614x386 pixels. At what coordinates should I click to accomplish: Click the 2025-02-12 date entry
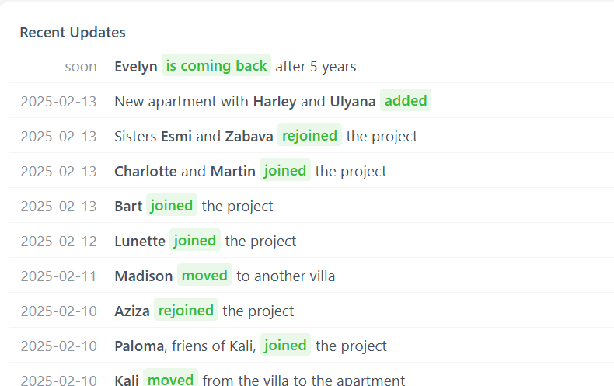click(x=59, y=241)
